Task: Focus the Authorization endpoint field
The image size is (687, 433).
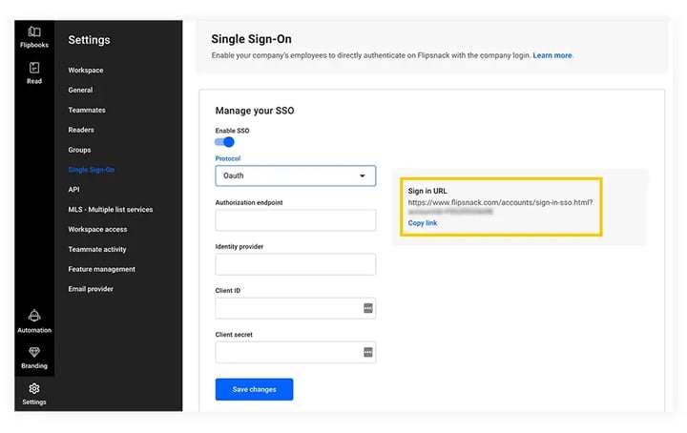Action: 295,220
